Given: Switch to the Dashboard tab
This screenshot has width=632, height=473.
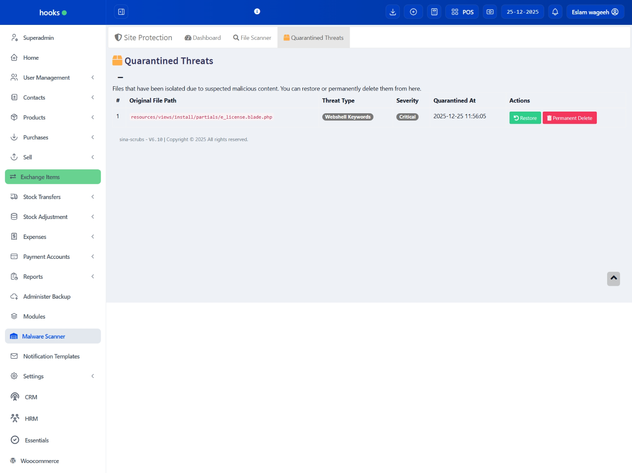Looking at the screenshot, I should [x=203, y=38].
